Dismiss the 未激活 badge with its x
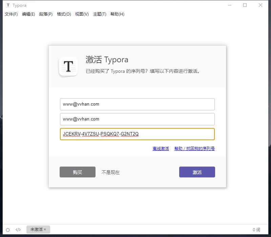Screen dimensions: 271x237 click(x=45, y=230)
